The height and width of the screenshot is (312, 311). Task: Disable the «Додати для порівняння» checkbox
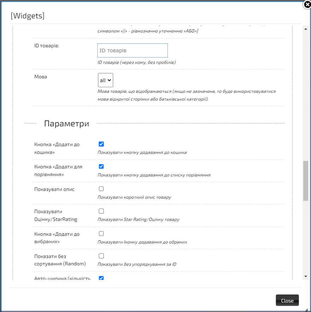tap(101, 166)
